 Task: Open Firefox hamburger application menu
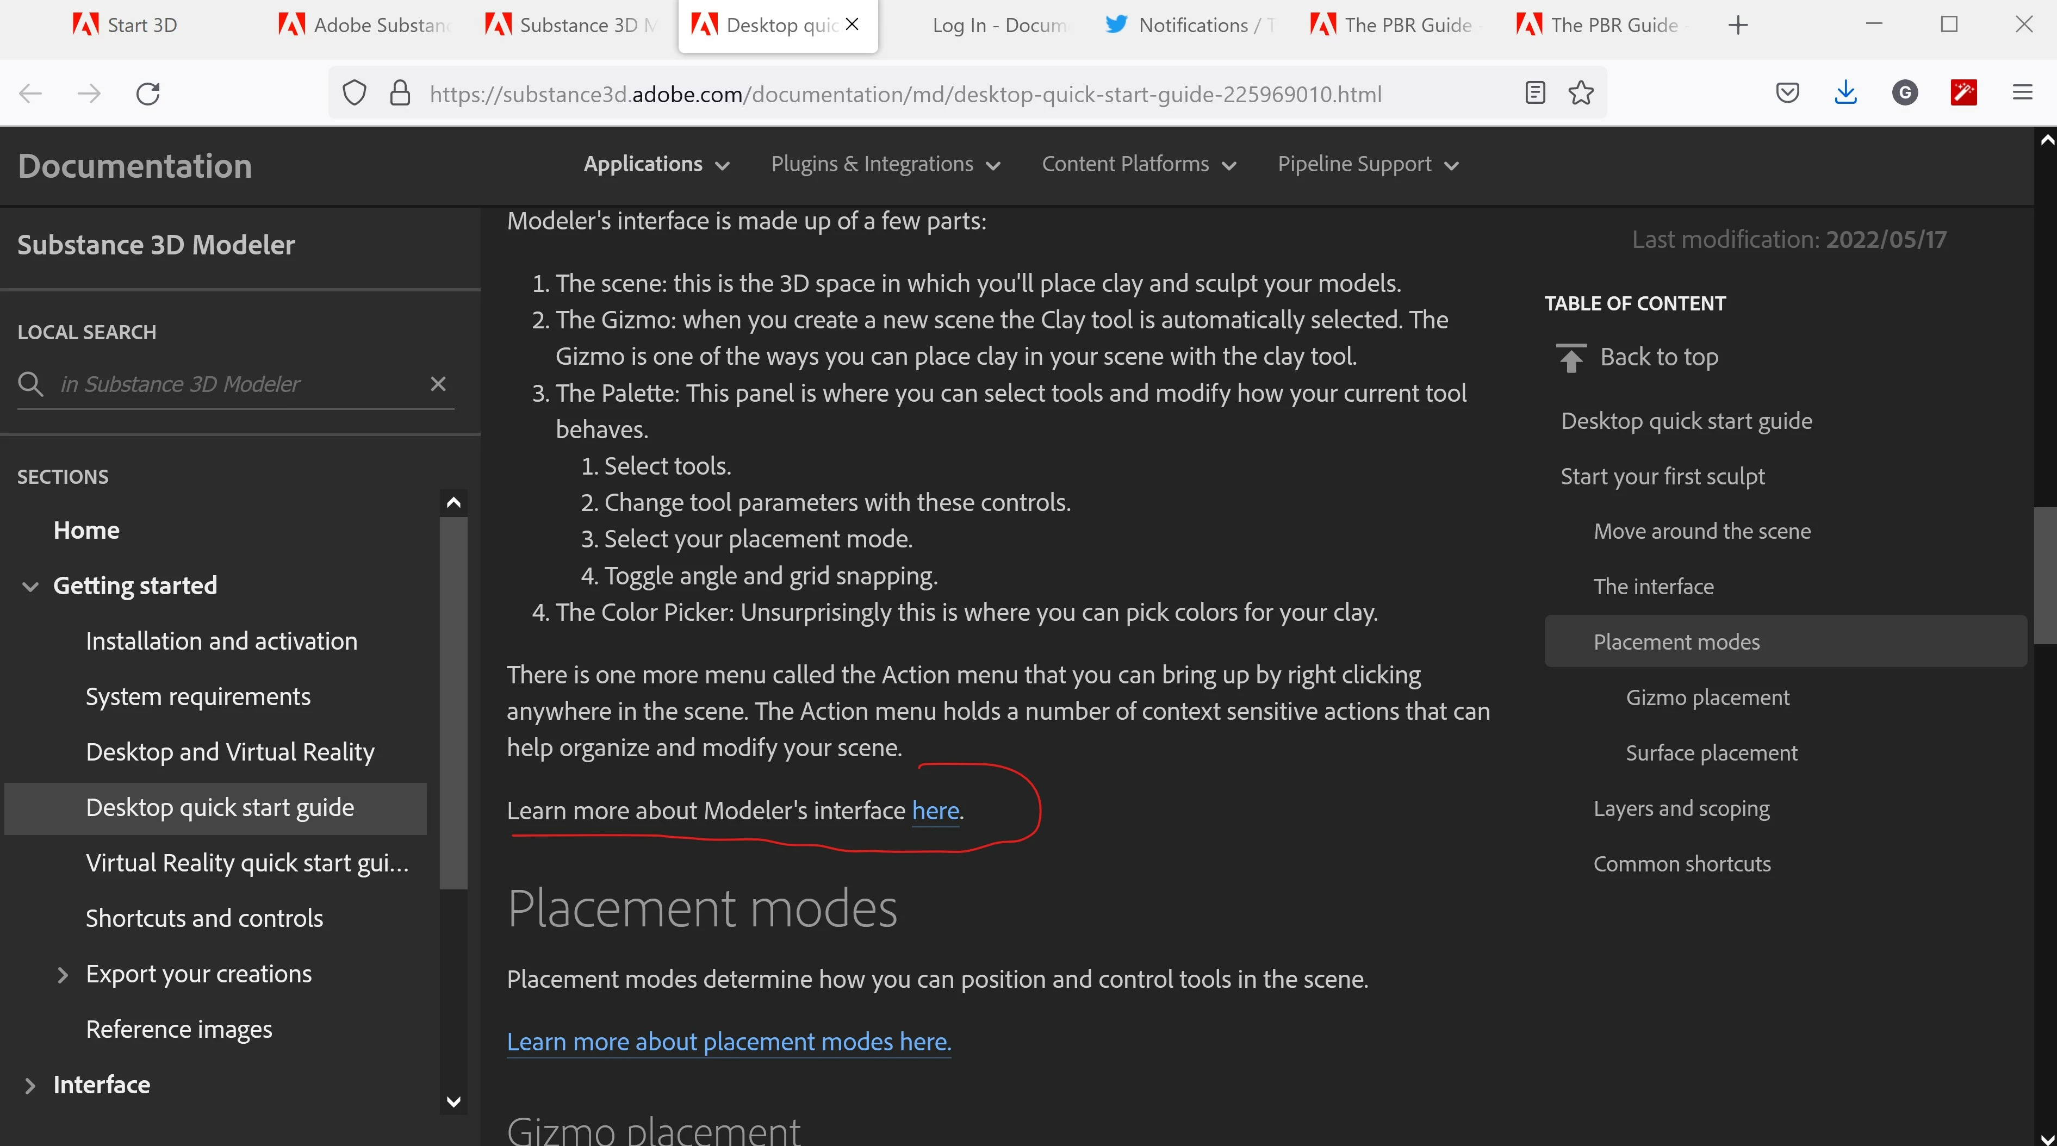tap(2022, 94)
